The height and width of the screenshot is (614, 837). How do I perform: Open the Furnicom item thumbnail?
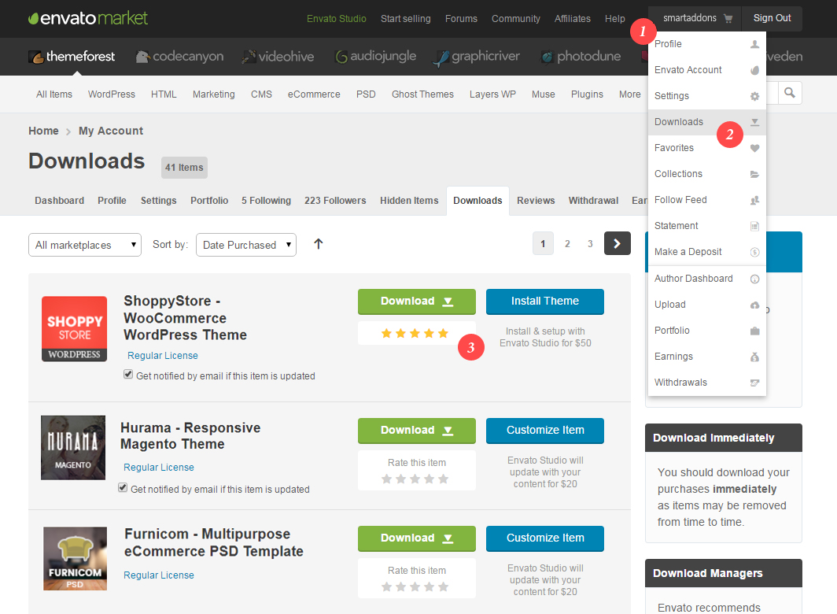75,558
